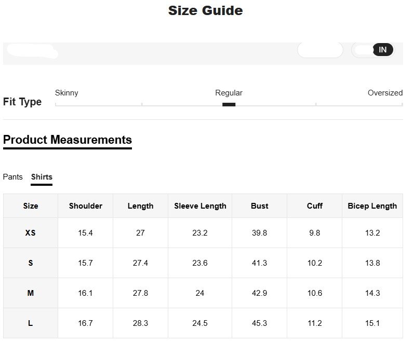
Task: Select the XS size row label
Action: point(31,233)
